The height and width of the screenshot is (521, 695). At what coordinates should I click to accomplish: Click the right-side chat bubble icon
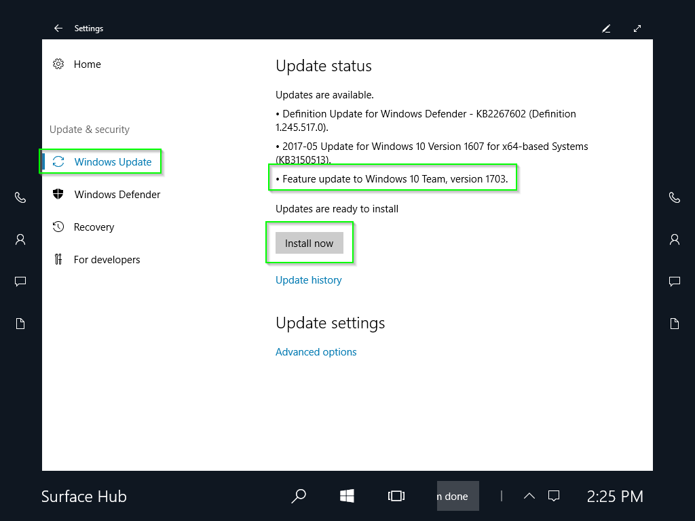coord(675,282)
